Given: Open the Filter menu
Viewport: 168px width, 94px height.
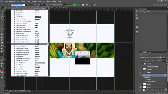Looking at the screenshot, I should 40,1.
